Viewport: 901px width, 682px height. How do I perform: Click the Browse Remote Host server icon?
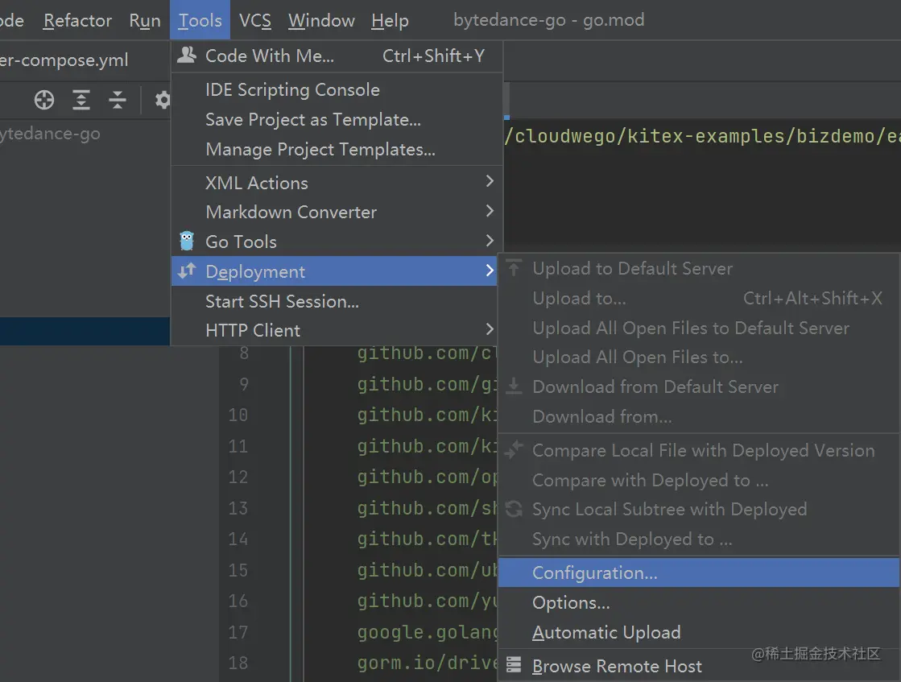(514, 665)
